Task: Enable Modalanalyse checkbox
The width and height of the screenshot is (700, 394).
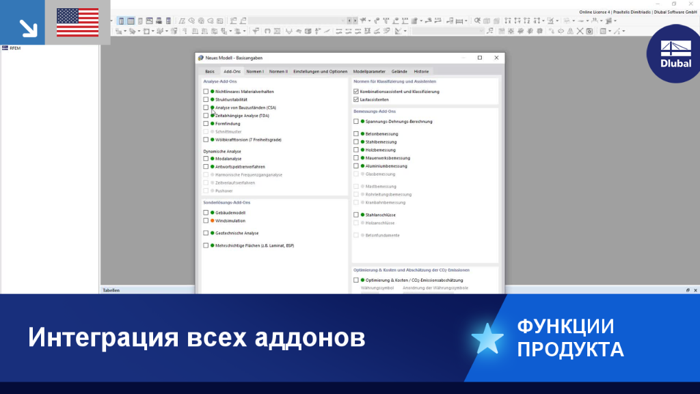Action: pyautogui.click(x=206, y=159)
